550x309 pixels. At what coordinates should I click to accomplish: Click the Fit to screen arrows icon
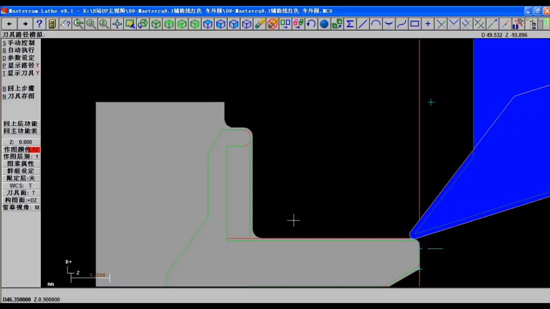[x=117, y=24]
